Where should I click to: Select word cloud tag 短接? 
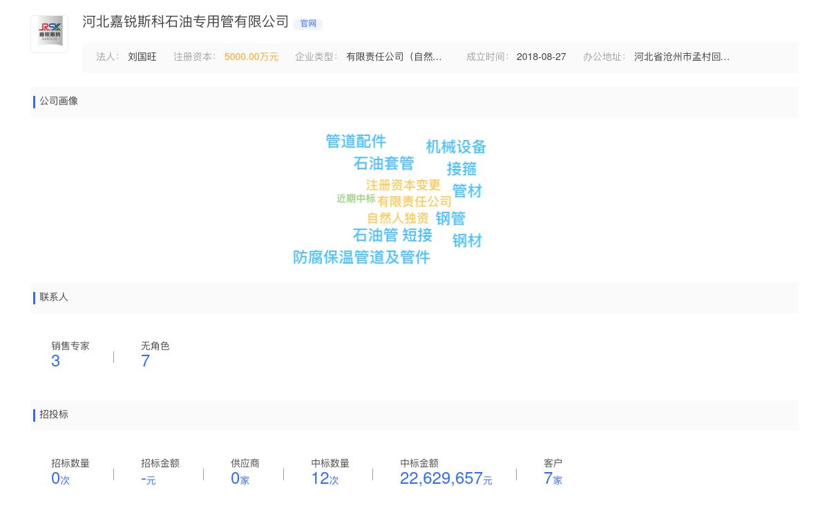tap(417, 235)
